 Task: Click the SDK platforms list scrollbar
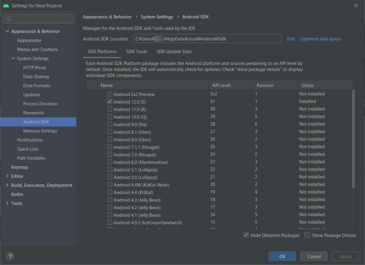point(354,139)
